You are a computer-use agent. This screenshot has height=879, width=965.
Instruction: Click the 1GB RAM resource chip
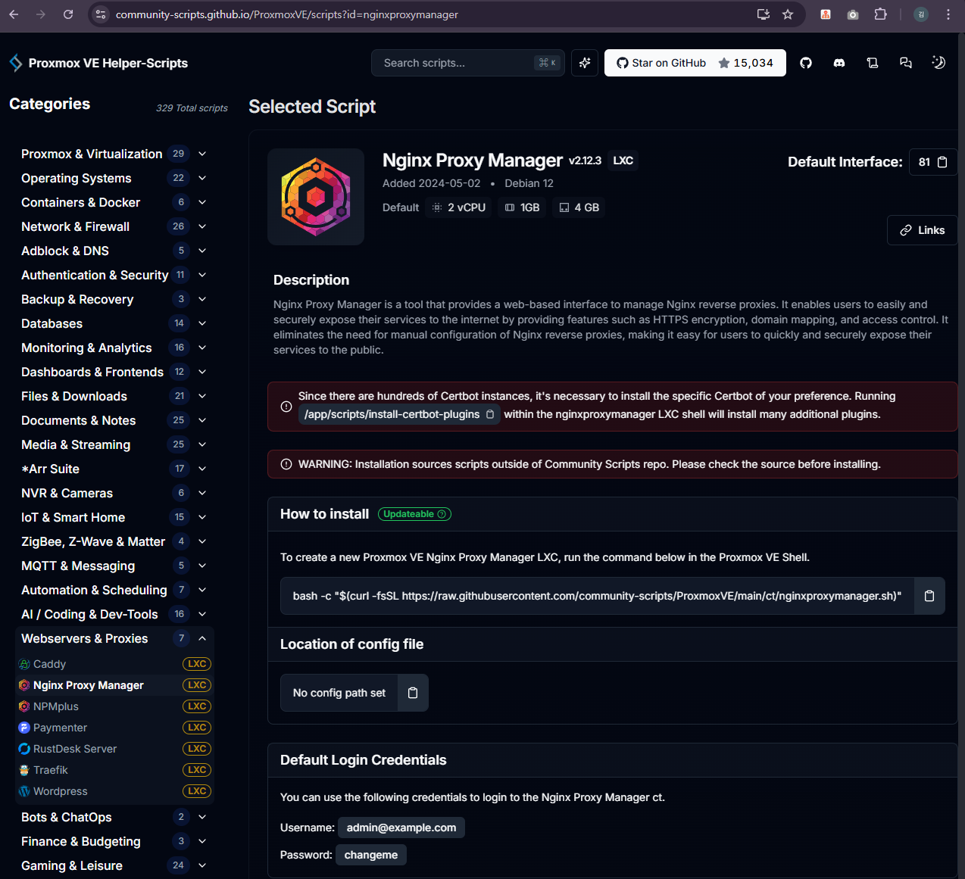click(x=523, y=207)
